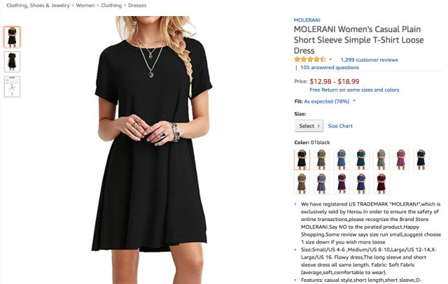
Task: View the 1,299 customer reviews
Action: point(369,59)
